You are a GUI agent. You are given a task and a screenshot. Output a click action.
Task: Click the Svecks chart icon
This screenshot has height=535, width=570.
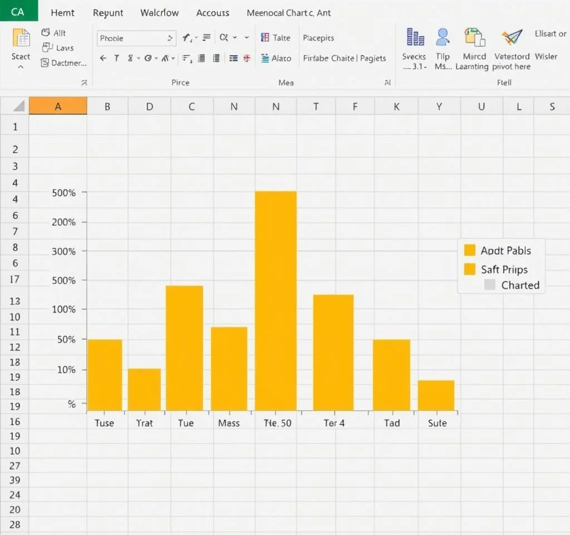coord(415,37)
